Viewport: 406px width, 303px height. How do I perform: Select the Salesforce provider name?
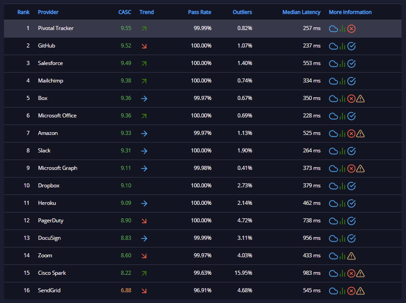pos(50,63)
